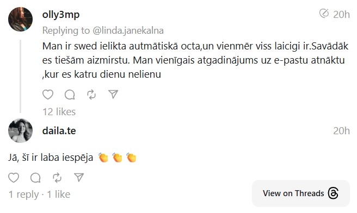Open the View on Threads button
The height and width of the screenshot is (213, 357).
[301, 193]
